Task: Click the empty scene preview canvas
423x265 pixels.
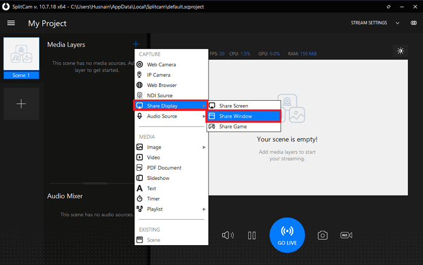Action: (308, 127)
